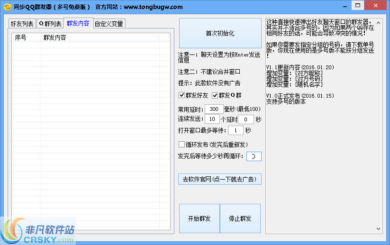Image resolution: width=390 pixels, height=245 pixels.
Task: Click the 连续发送 count field showing 10
Action: point(212,119)
